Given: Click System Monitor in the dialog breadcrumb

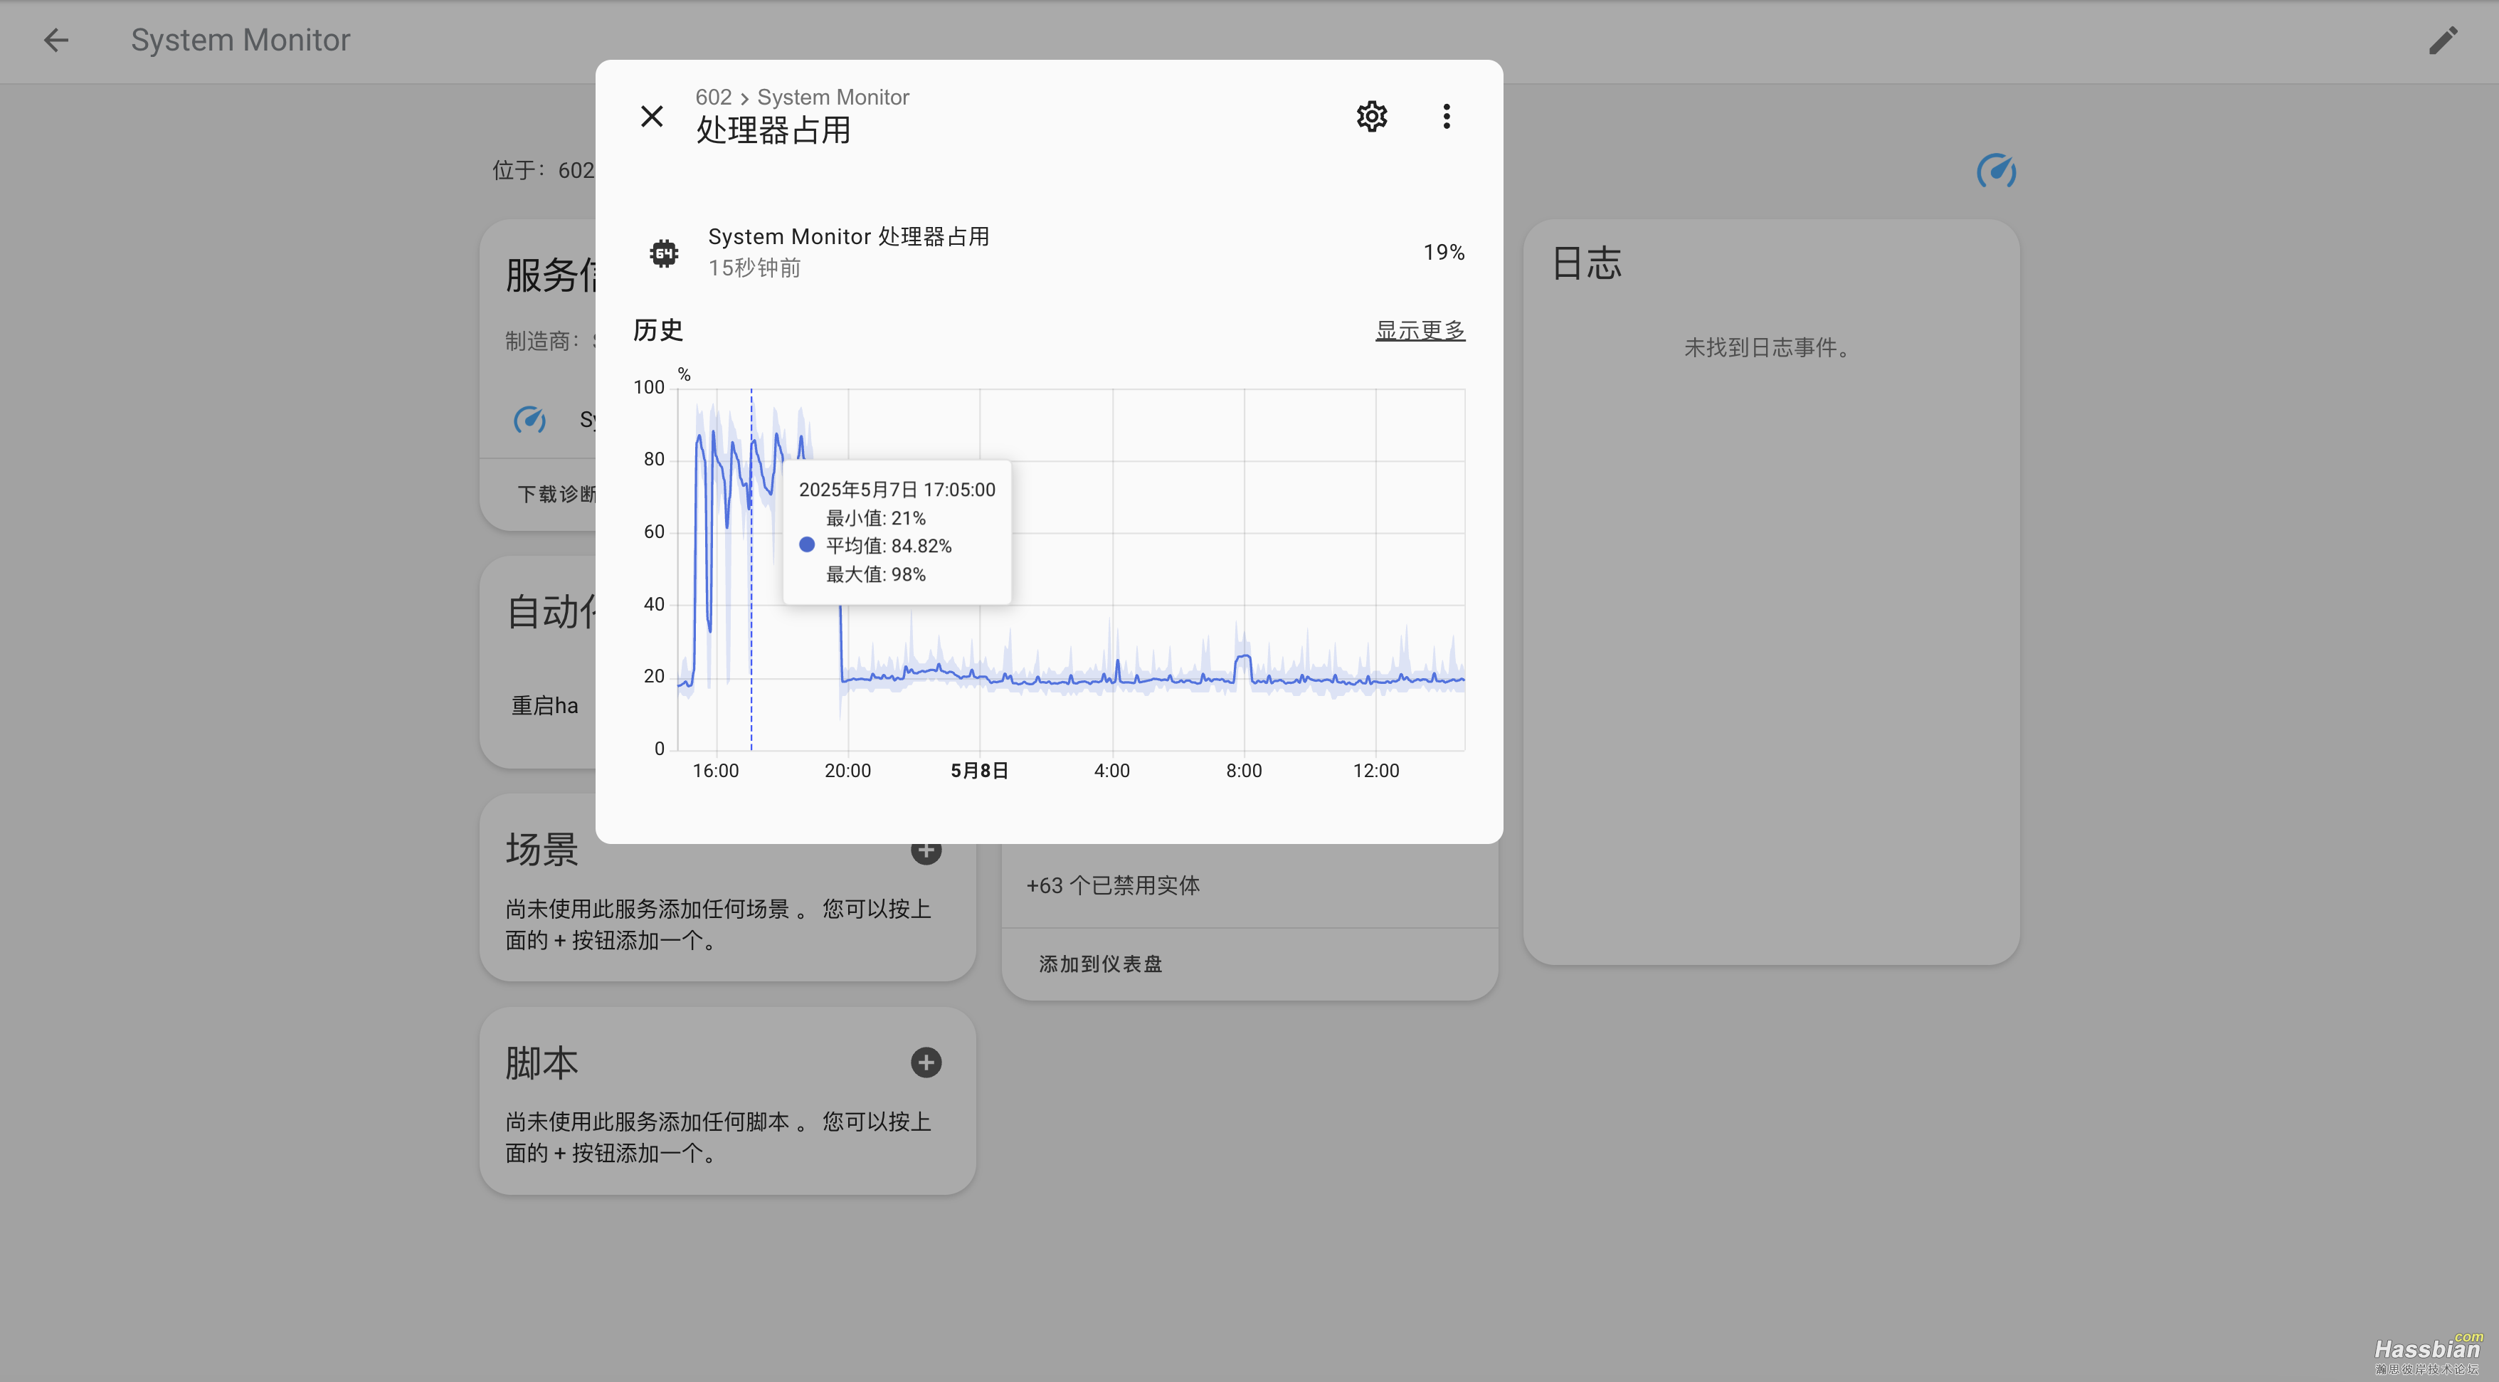Looking at the screenshot, I should [x=833, y=97].
